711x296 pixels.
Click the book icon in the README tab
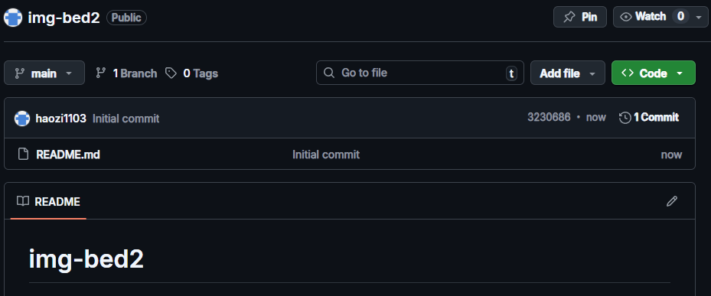pyautogui.click(x=23, y=201)
